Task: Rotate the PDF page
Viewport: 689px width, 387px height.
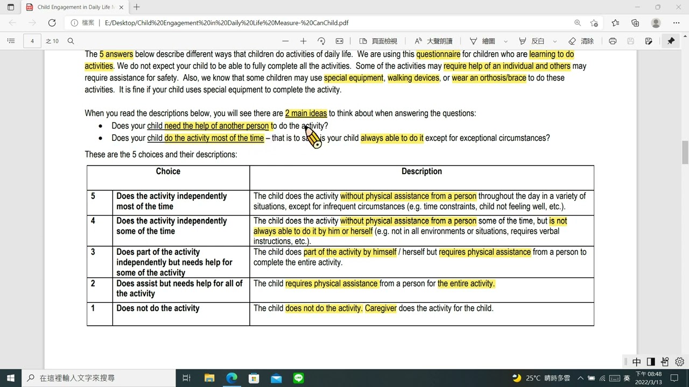Action: pos(321,41)
